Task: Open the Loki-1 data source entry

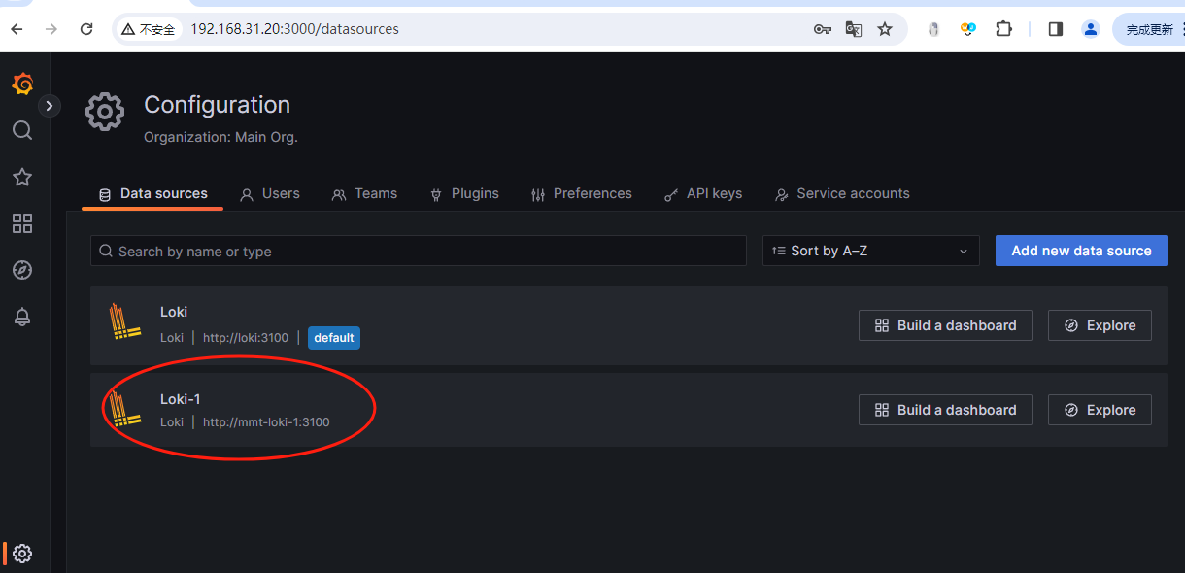Action: (181, 399)
